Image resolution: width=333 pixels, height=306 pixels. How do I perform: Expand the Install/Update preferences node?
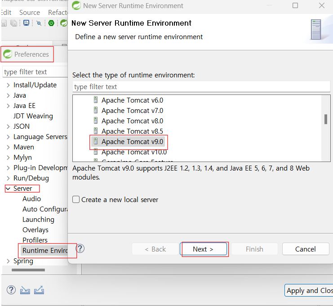[8, 85]
